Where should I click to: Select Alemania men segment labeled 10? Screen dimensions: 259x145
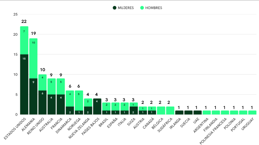point(33,58)
